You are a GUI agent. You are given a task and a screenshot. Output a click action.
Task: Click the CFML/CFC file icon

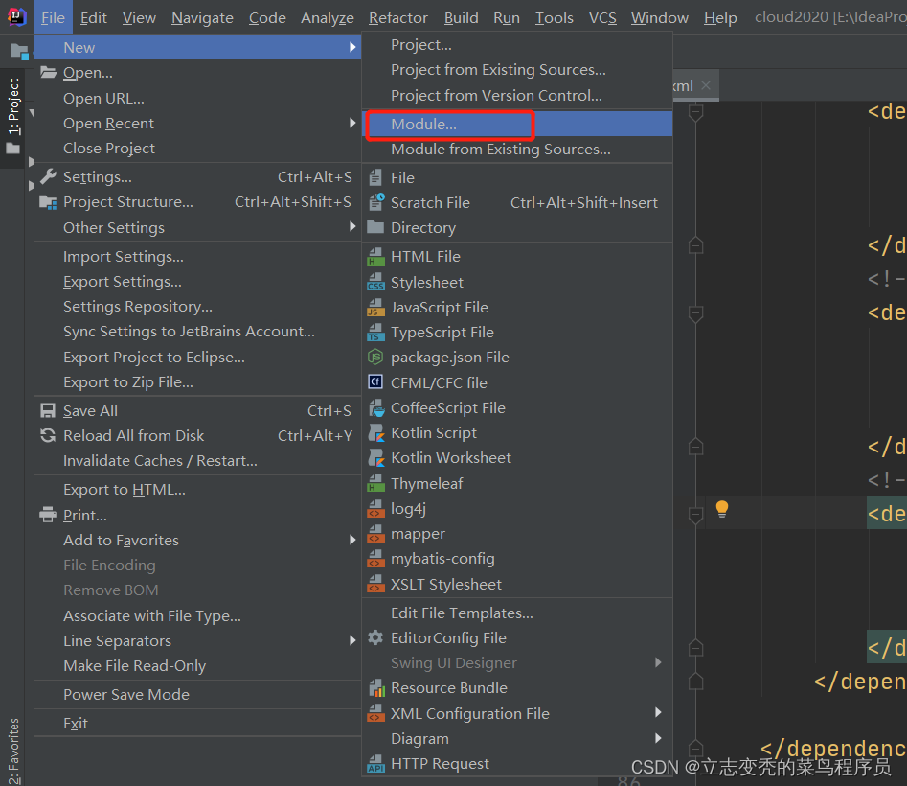click(x=375, y=382)
